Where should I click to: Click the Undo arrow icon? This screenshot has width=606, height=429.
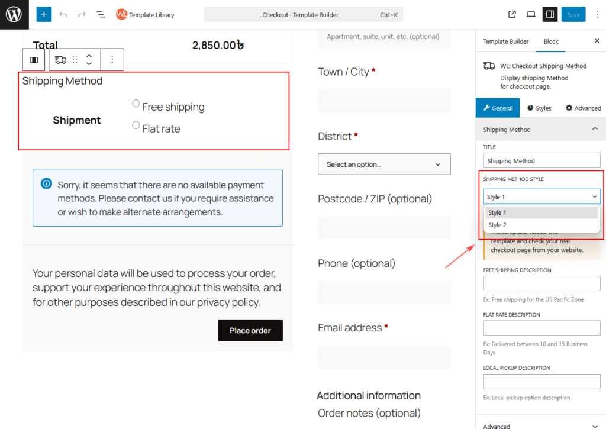click(x=63, y=14)
